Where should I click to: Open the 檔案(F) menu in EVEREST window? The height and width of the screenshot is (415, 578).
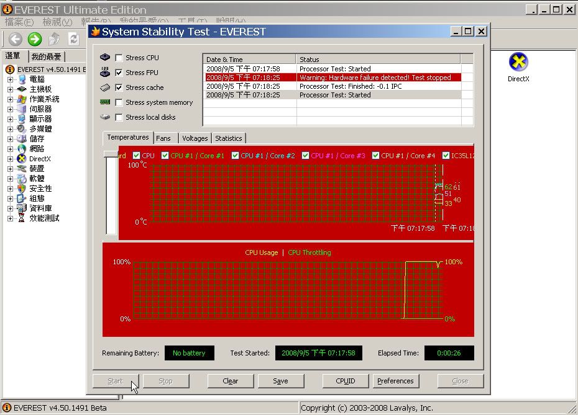[x=19, y=22]
